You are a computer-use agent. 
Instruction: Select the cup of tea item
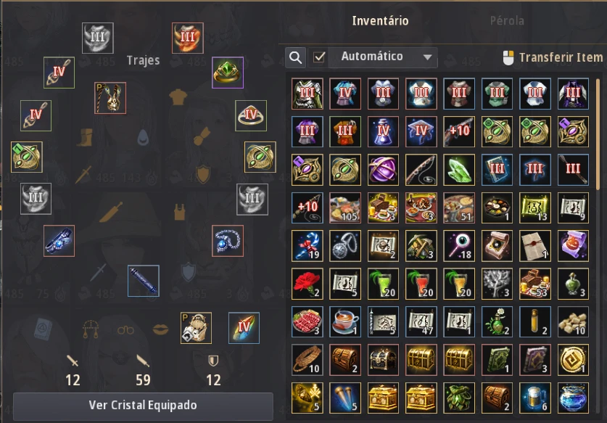pyautogui.click(x=345, y=322)
